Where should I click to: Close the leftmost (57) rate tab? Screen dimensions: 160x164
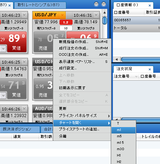coord(10,5)
